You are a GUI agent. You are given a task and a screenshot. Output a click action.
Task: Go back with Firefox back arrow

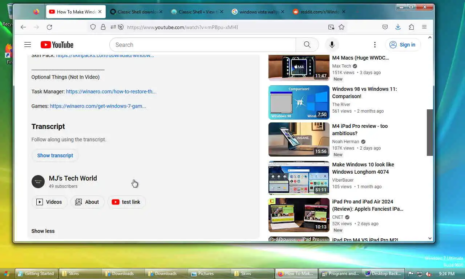[x=23, y=27]
